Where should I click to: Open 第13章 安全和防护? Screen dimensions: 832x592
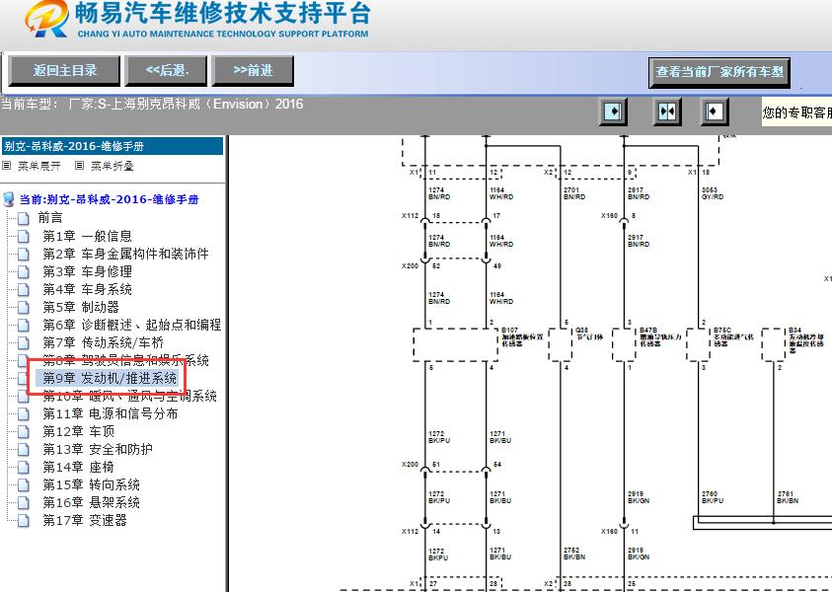(98, 449)
